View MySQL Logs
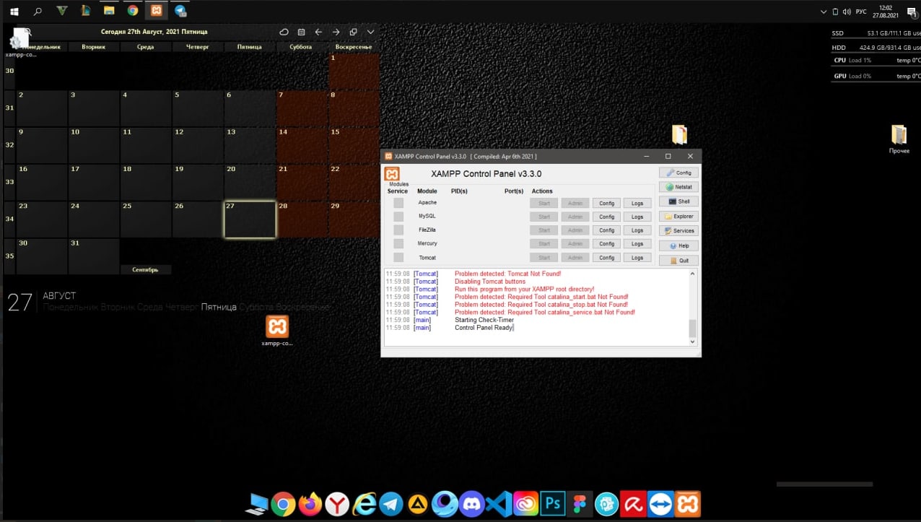Image resolution: width=921 pixels, height=522 pixels. pyautogui.click(x=637, y=217)
